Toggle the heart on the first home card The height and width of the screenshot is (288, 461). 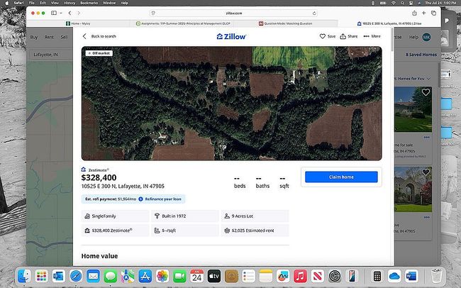[x=426, y=92]
